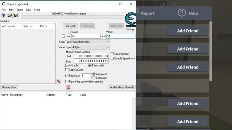Click the Stop address field

(91, 61)
